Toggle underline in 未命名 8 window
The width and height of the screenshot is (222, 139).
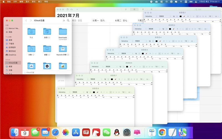click(107, 92)
